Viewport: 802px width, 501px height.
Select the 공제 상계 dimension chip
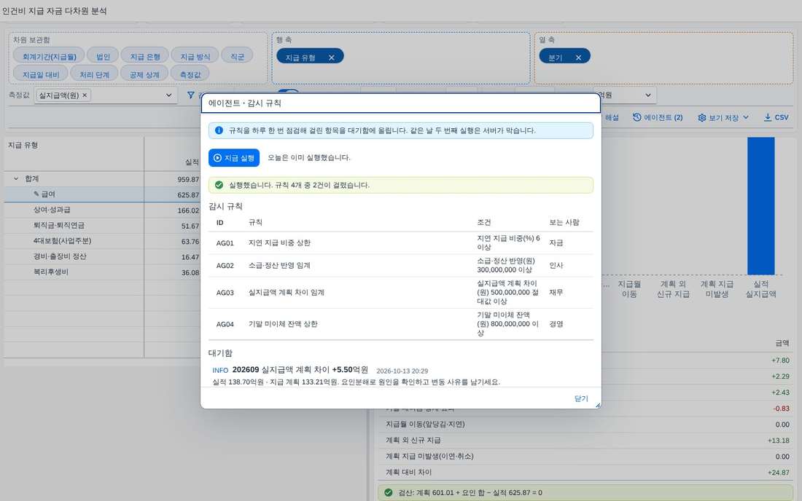144,74
